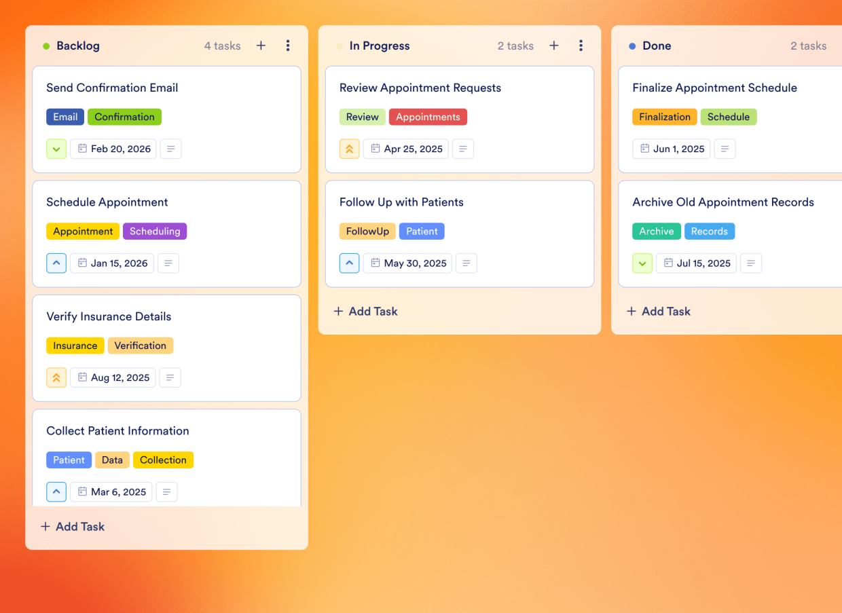Toggle the low priority arrow on "Archive Old Appointment Records"

642,263
